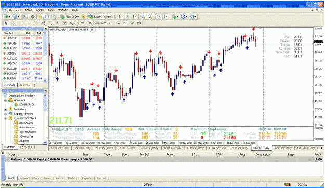The height and width of the screenshot is (188, 325).
Task: Expand the Expert Advisors tree node
Action: 6,114
